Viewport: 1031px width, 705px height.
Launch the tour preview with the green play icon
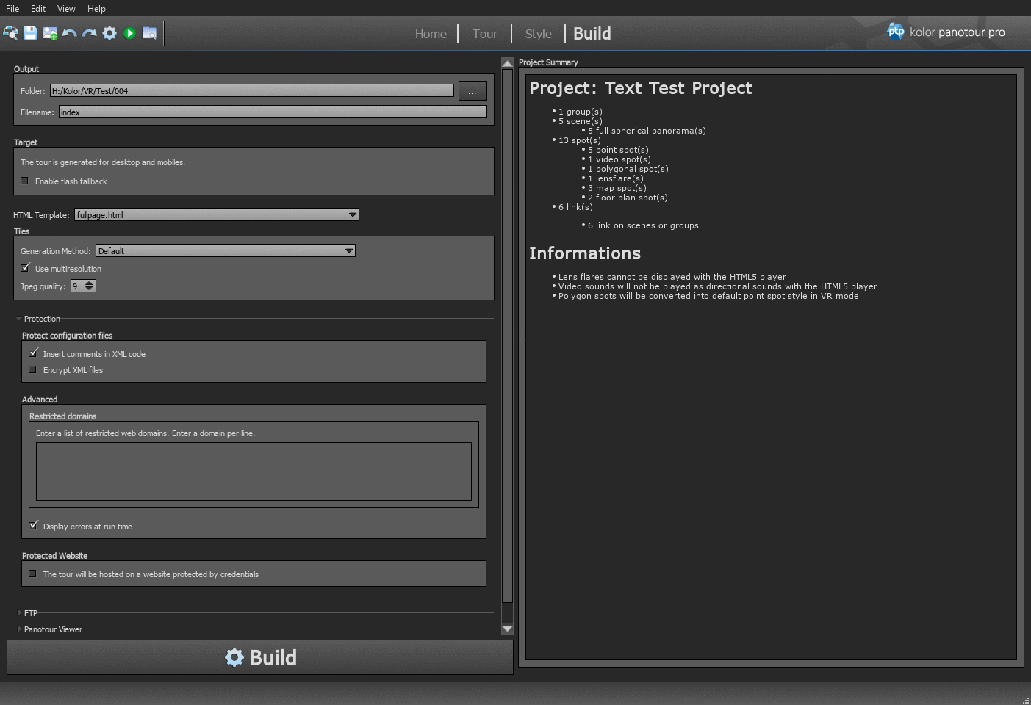[129, 33]
